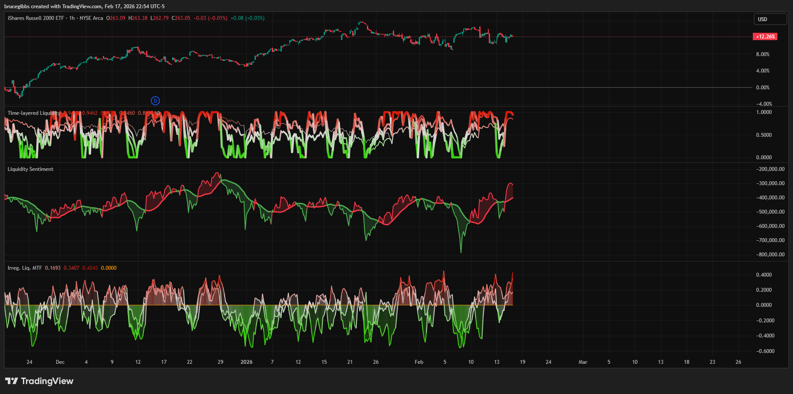This screenshot has width=793, height=394.
Task: Click the Feb label on time axis
Action: pos(419,362)
